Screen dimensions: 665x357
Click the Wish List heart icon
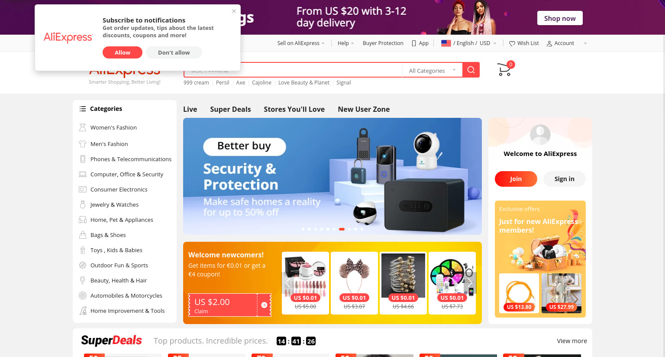[x=512, y=43]
